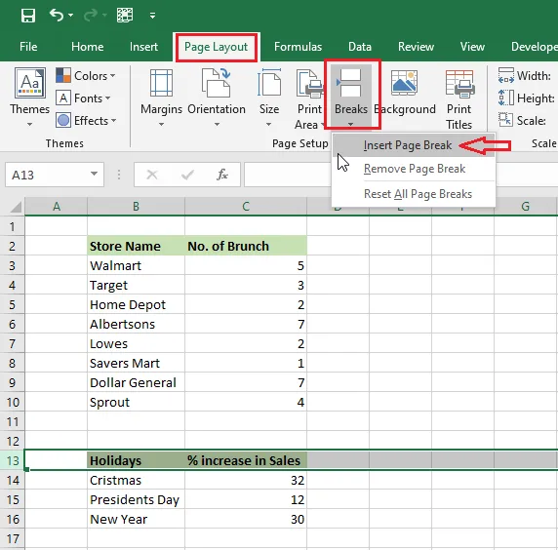Select the Albertsons cell
The image size is (558, 550).
tap(136, 324)
